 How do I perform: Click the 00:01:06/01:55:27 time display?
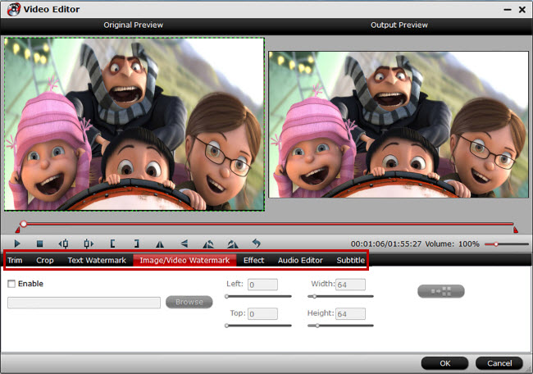(x=386, y=244)
